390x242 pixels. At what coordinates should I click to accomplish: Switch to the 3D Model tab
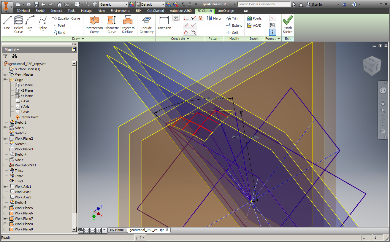pyautogui.click(x=23, y=11)
